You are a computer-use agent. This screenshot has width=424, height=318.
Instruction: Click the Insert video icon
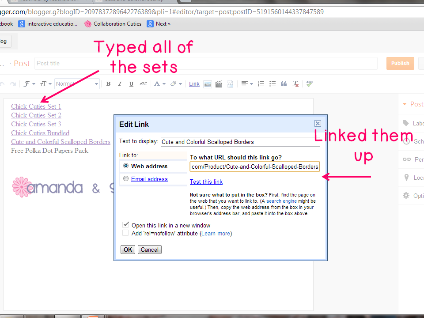click(219, 83)
